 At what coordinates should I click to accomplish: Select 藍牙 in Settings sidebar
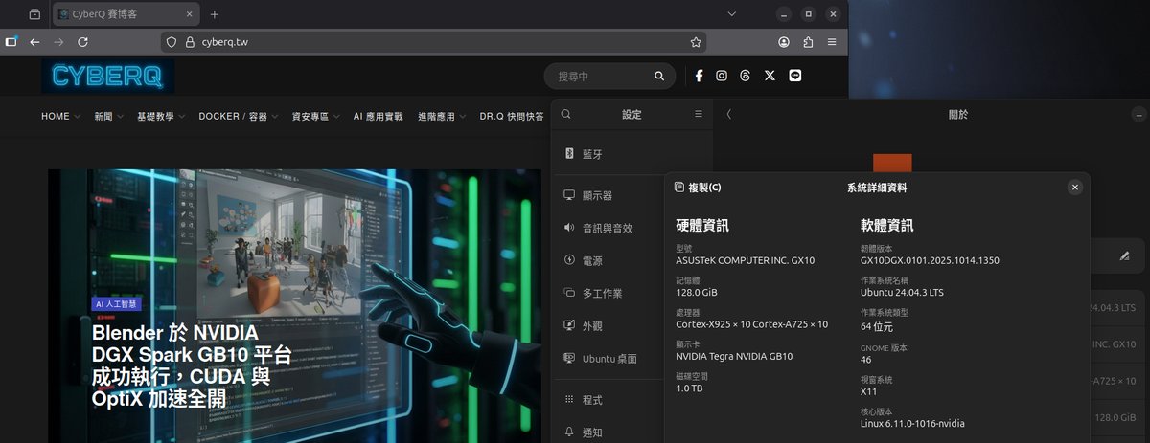click(x=592, y=154)
